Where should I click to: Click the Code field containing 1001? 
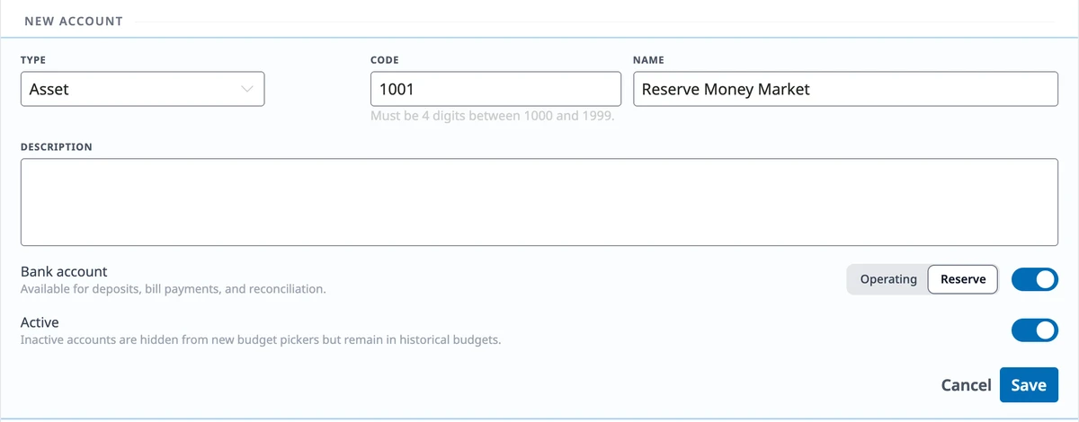[x=495, y=90]
